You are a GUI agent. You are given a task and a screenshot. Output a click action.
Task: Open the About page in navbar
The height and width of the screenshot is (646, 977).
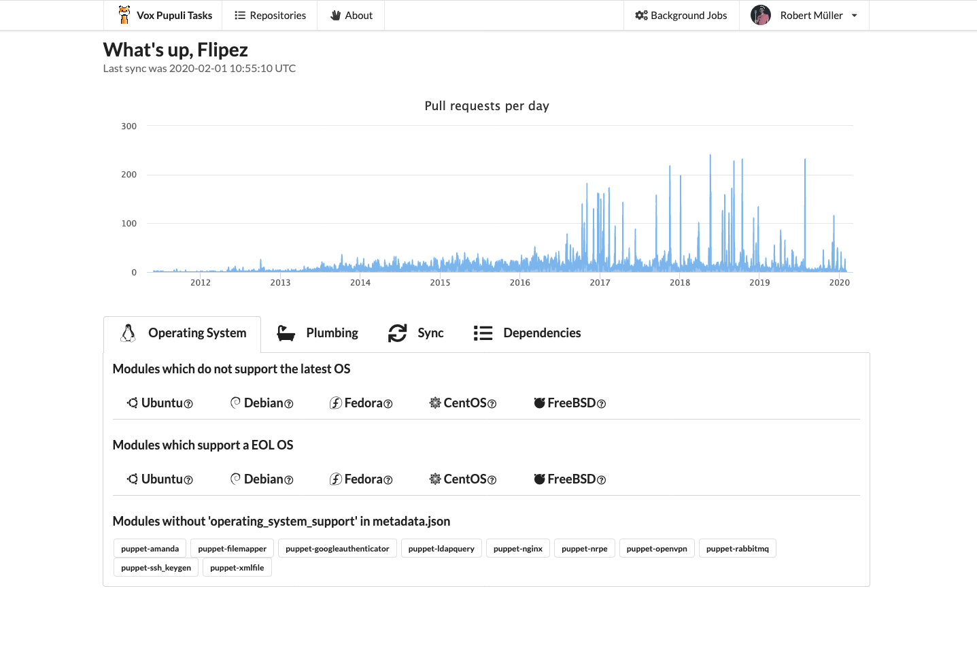click(351, 15)
